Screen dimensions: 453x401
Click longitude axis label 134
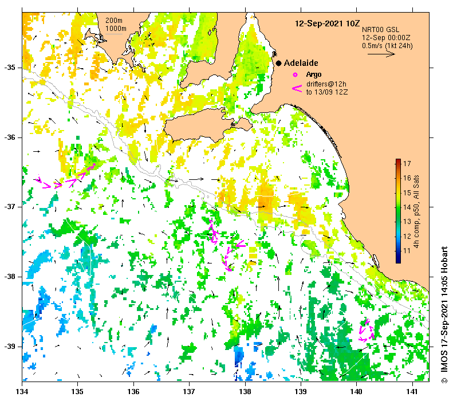pos(22,392)
